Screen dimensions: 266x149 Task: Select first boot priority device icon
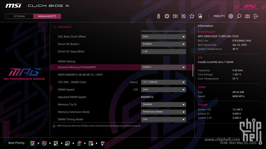(32, 143)
